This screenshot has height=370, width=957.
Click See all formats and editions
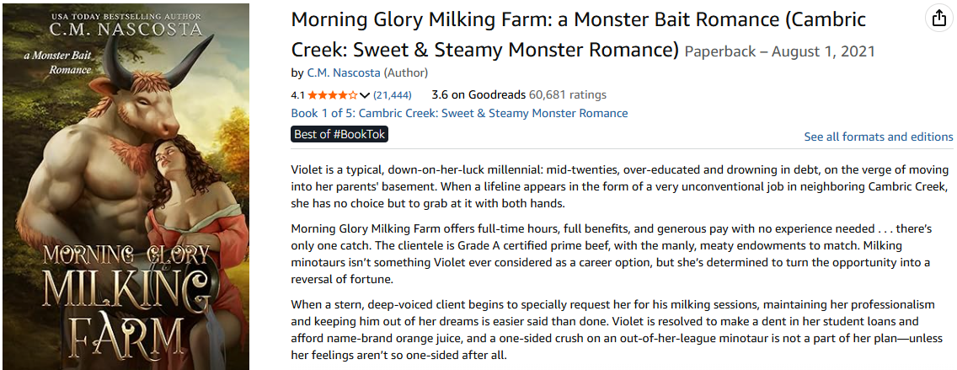click(879, 137)
